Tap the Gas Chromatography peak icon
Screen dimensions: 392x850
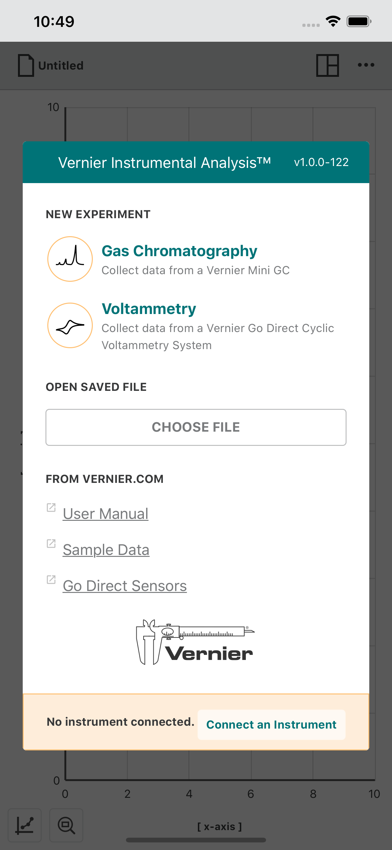point(70,259)
